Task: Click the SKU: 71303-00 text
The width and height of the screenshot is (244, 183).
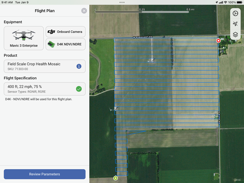Action: point(18,69)
